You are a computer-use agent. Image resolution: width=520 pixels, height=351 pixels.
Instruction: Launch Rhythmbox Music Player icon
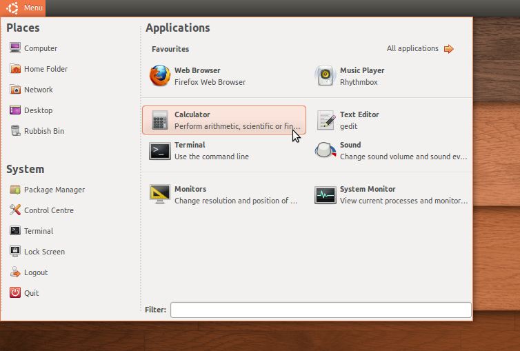[x=326, y=76]
